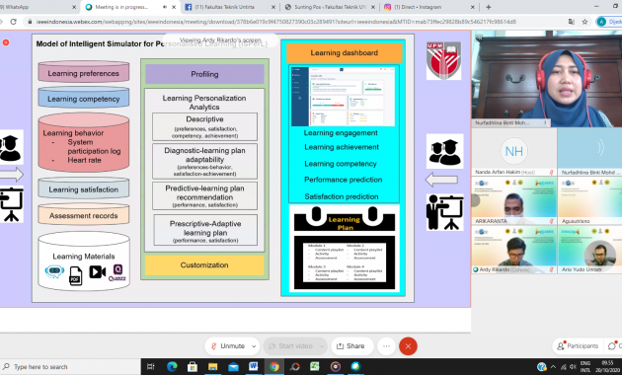The height and width of the screenshot is (375, 622).
Task: Open the Participants panel
Action: 578,346
